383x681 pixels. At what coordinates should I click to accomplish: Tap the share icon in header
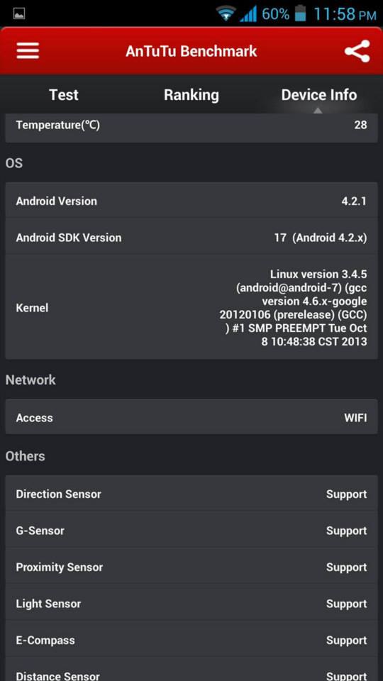point(357,51)
